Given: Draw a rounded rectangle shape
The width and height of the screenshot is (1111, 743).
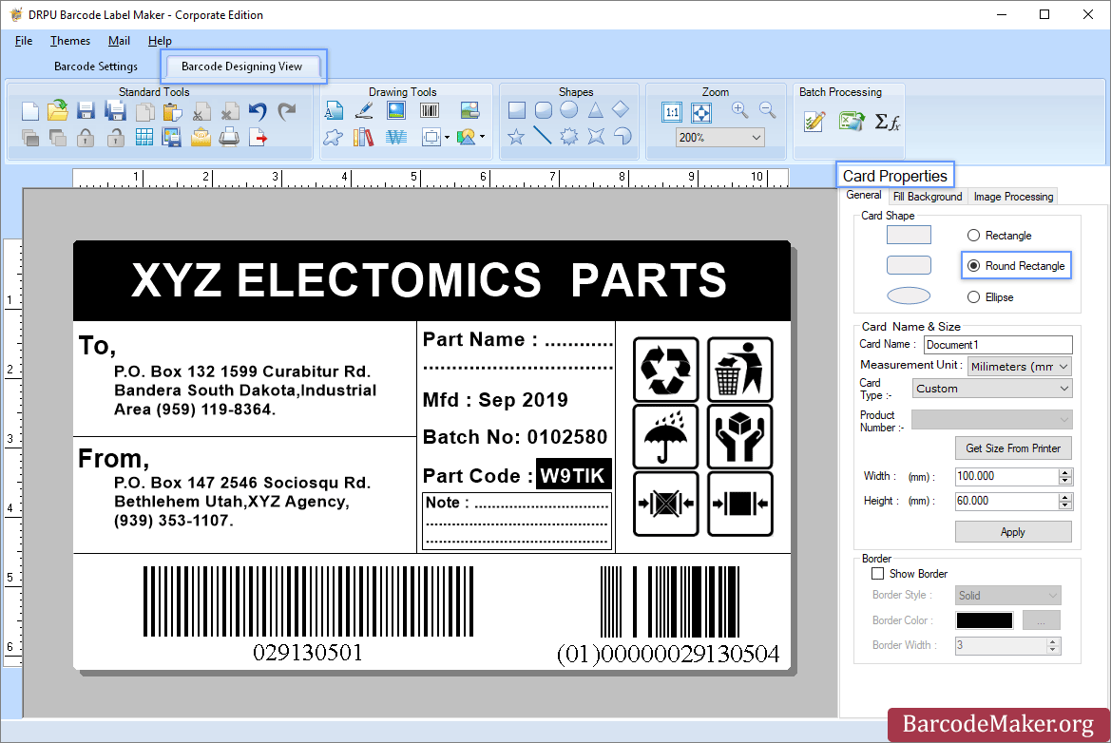Looking at the screenshot, I should tap(544, 110).
